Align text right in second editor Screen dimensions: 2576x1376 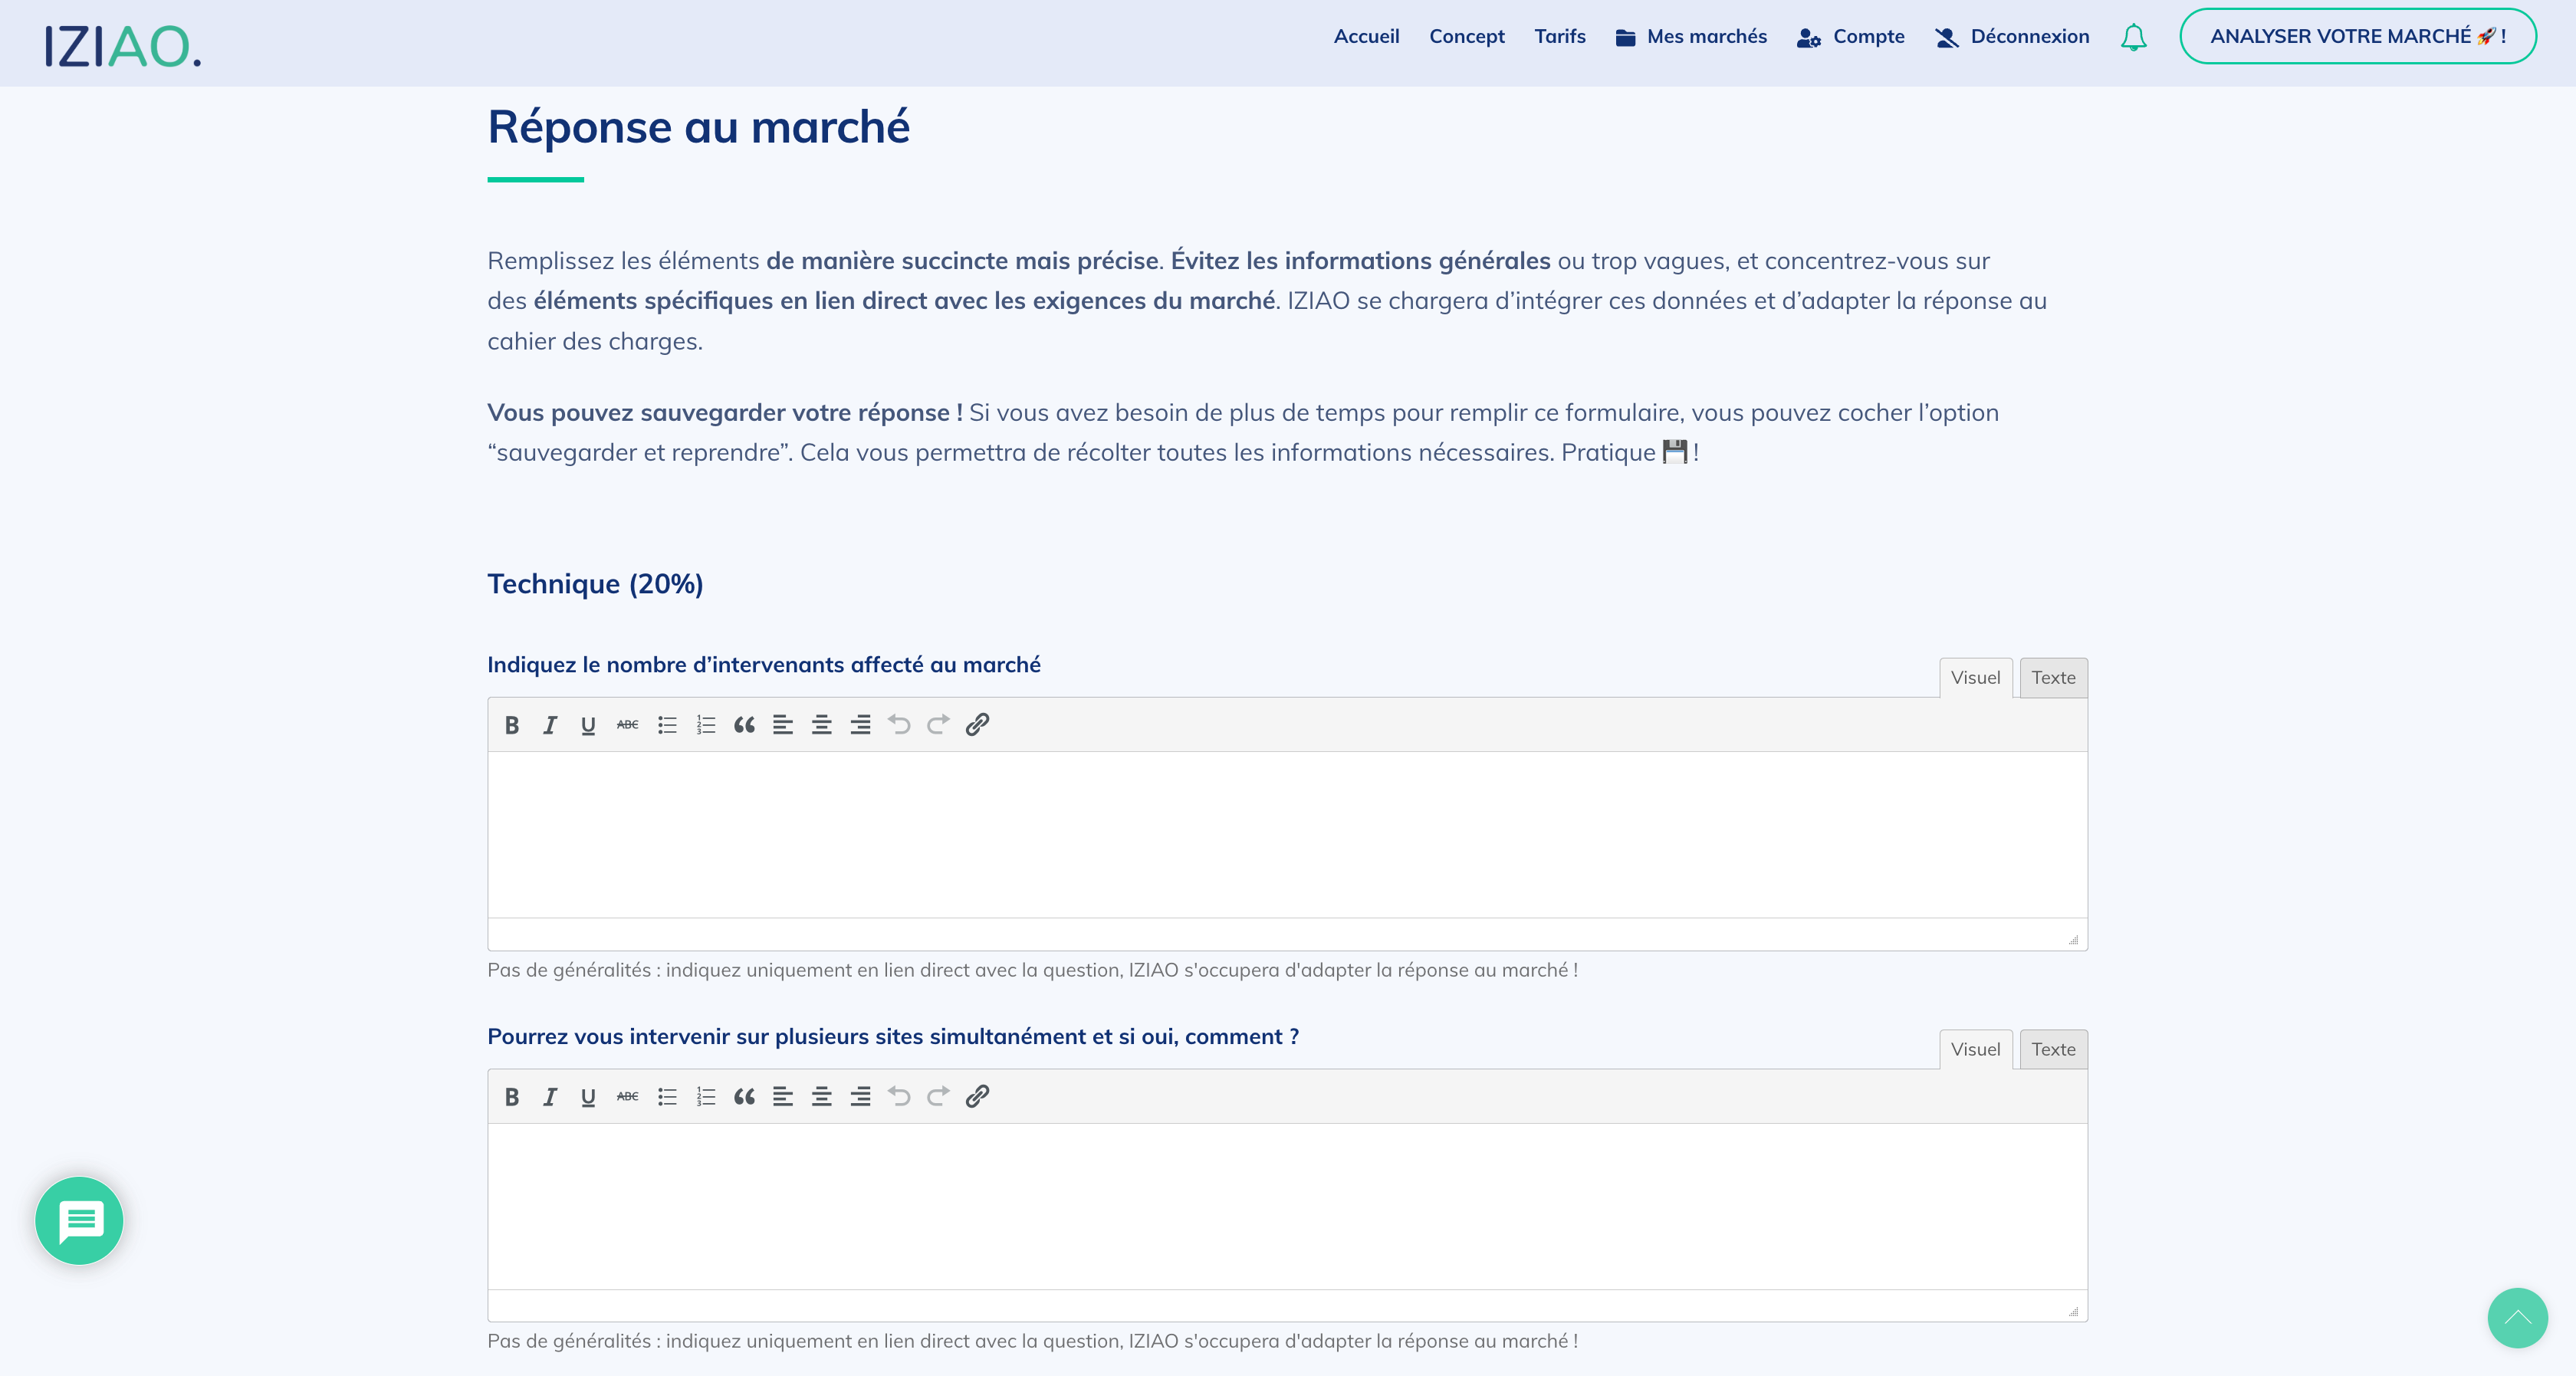860,1097
